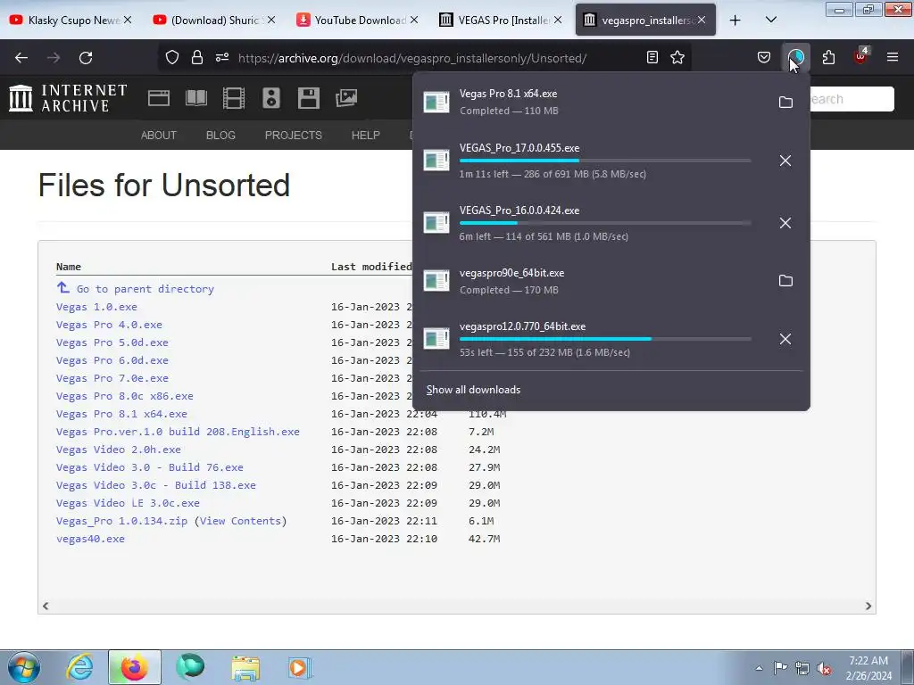Click VEGAS_Pro_16.0.0.424.exe progress bar
This screenshot has height=685, width=914.
click(x=605, y=222)
